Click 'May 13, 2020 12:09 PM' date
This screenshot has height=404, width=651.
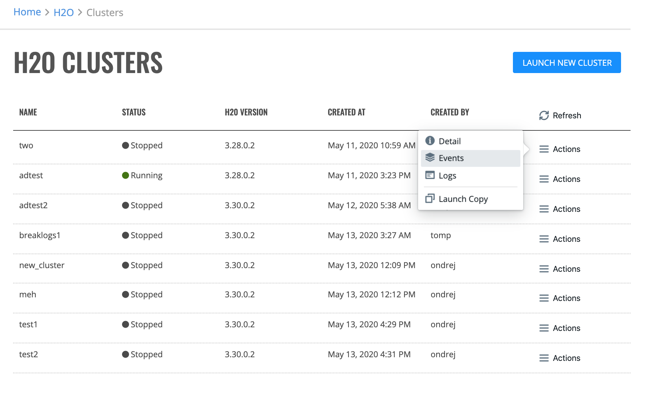[x=372, y=265]
